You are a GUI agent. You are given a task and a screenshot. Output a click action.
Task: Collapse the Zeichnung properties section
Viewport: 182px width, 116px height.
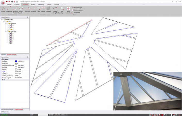pos(1,59)
